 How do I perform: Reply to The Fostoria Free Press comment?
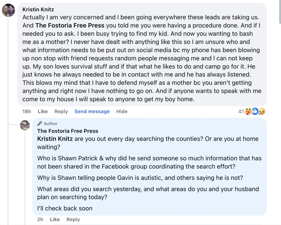pos(73,220)
